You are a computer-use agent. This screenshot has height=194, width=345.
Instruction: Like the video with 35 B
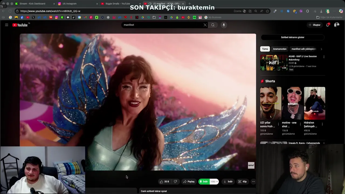pos(164,182)
